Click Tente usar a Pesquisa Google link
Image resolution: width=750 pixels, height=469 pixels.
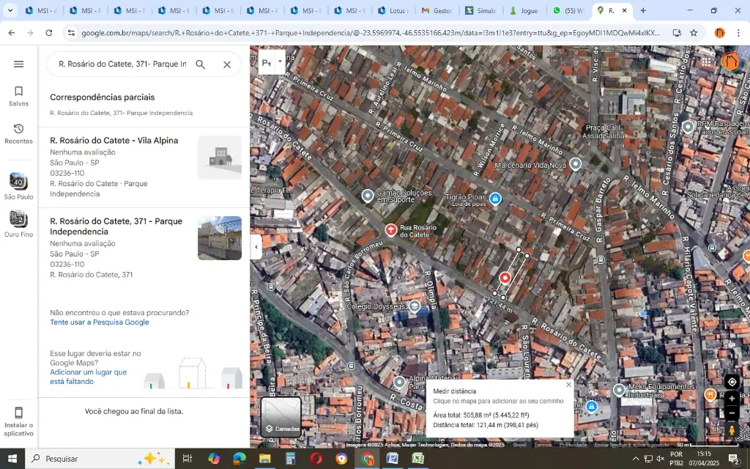pos(100,322)
